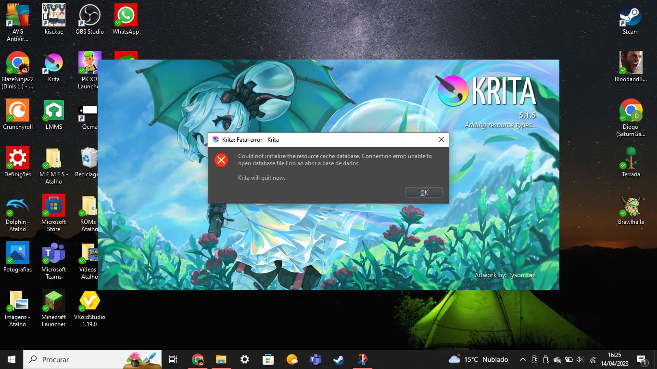Open the Imagens - Atalho folder
This screenshot has width=657, height=369.
click(x=18, y=308)
